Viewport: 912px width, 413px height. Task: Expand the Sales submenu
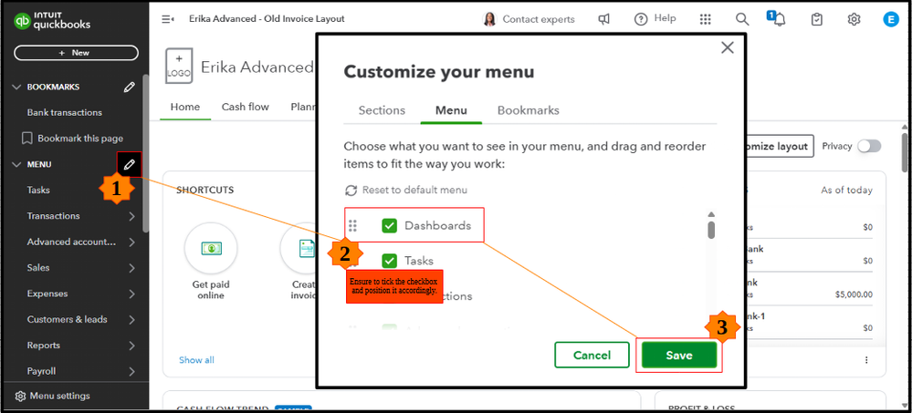(x=132, y=268)
